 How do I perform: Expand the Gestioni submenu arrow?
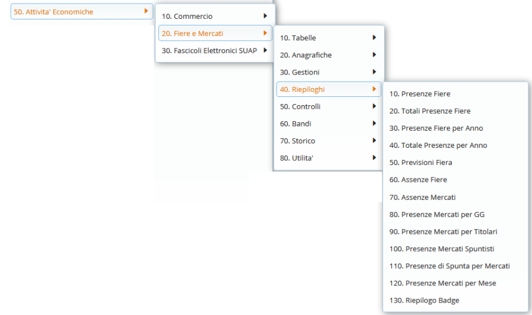[x=374, y=72]
